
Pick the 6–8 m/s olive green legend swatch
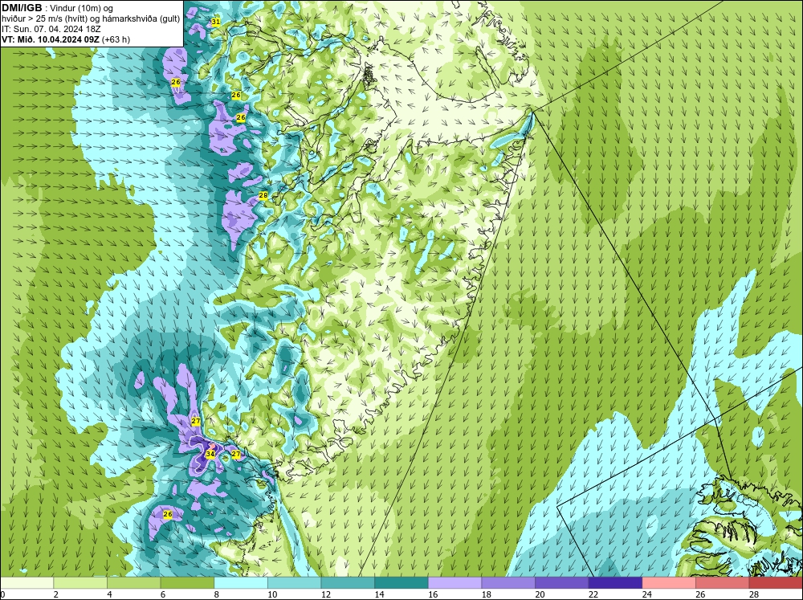pos(187,582)
